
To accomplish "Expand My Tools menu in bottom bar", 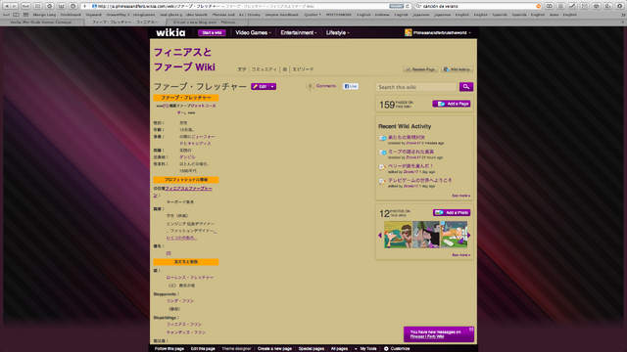I will click(x=365, y=348).
